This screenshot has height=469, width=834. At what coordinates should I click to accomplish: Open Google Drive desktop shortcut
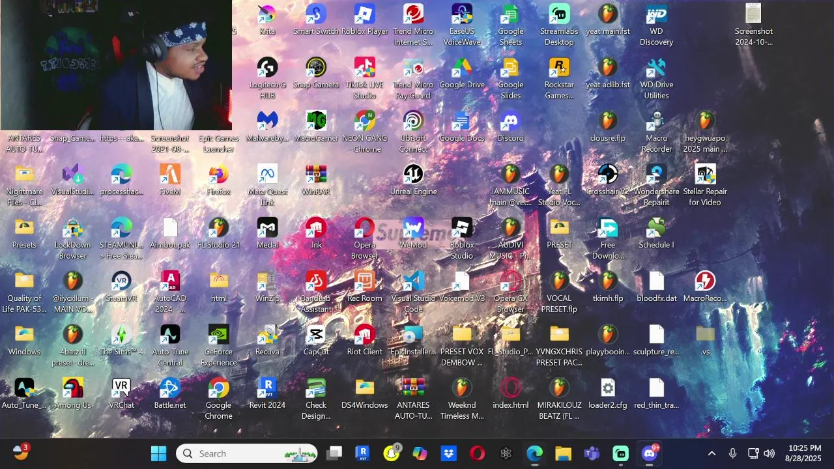click(462, 73)
